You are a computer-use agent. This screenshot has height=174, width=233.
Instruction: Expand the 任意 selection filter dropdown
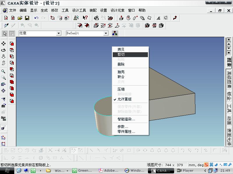59,33
